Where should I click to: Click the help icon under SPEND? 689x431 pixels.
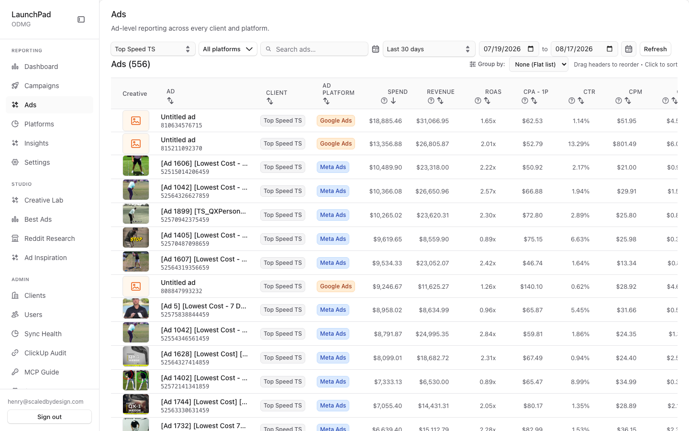click(384, 101)
